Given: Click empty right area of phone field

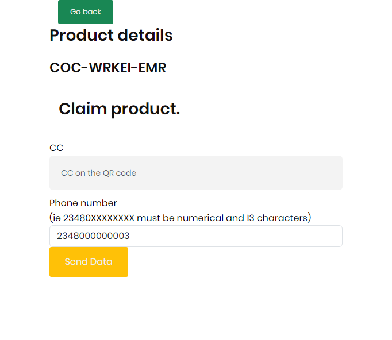Looking at the screenshot, I should [x=275, y=236].
